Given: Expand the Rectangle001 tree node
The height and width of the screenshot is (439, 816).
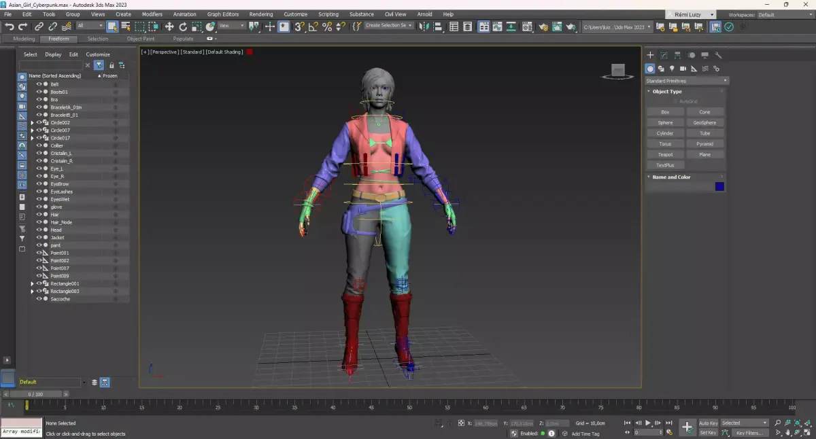Looking at the screenshot, I should click(32, 283).
